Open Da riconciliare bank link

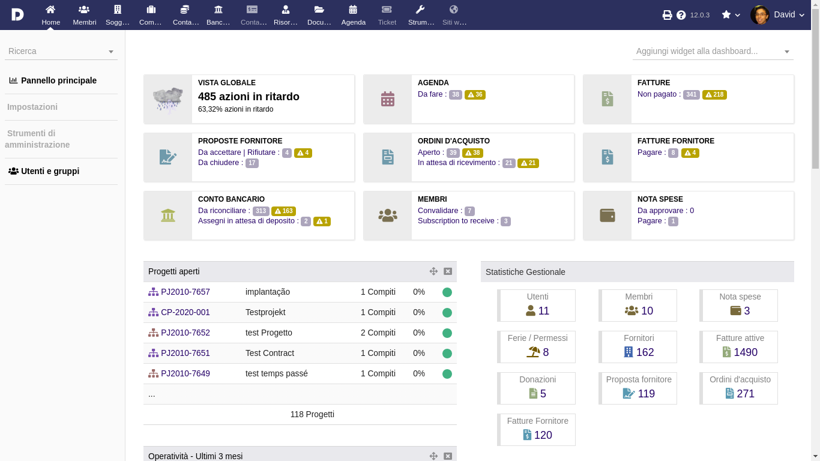tap(224, 211)
